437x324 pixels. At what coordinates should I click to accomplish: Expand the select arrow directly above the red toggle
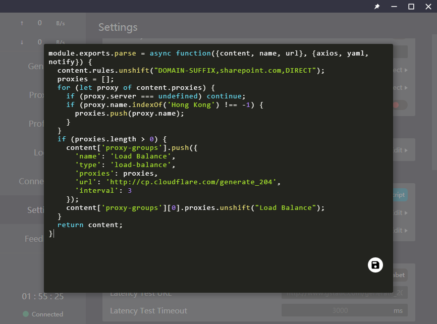tap(402, 87)
